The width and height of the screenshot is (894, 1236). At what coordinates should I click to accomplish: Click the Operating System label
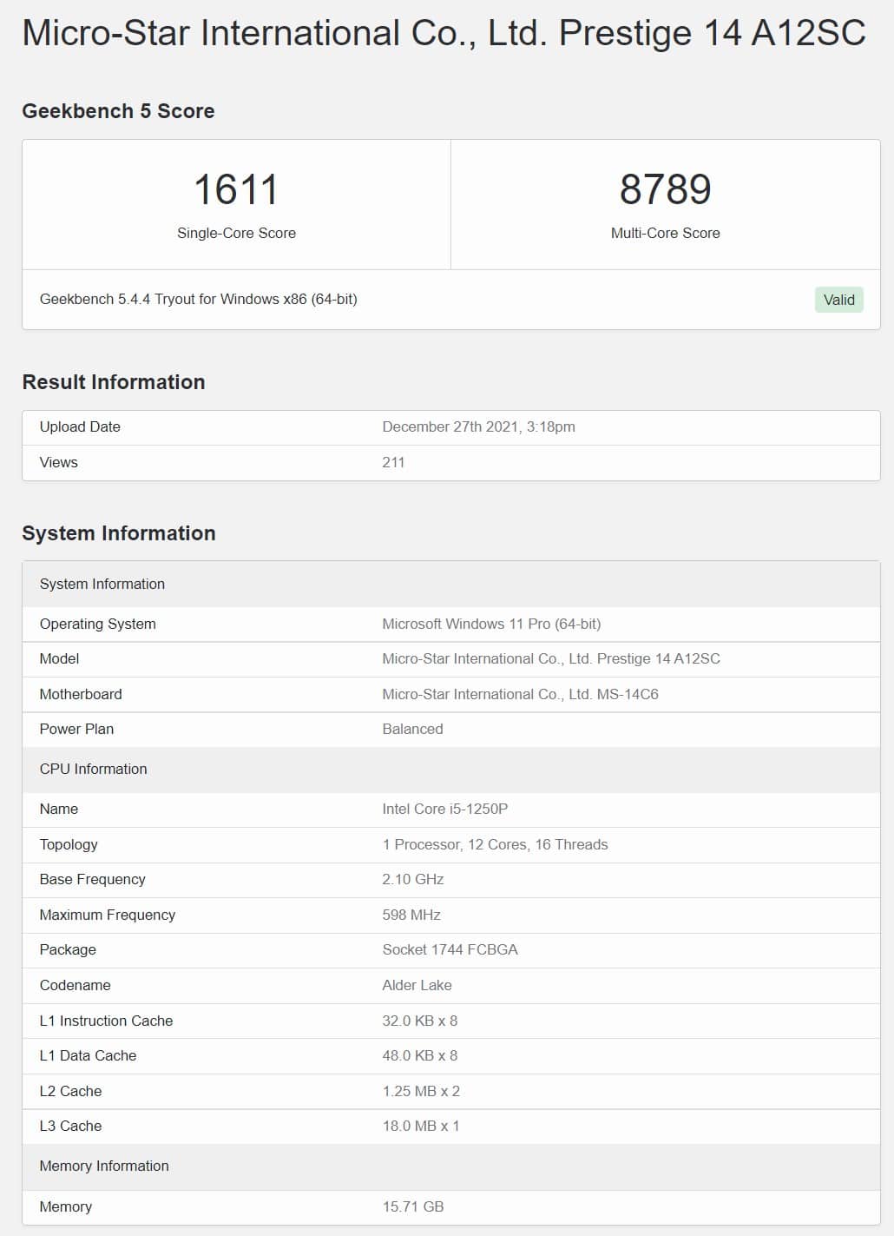(x=98, y=624)
